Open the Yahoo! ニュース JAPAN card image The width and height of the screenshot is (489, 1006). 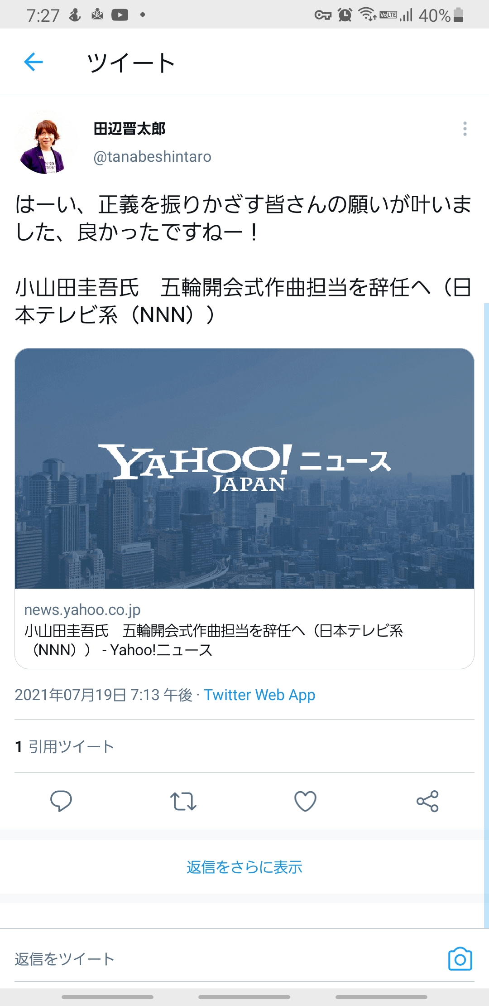244,468
